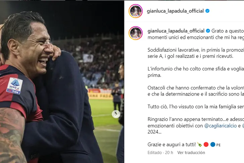Advance to the next photo with carousel arrow

click(116, 114)
